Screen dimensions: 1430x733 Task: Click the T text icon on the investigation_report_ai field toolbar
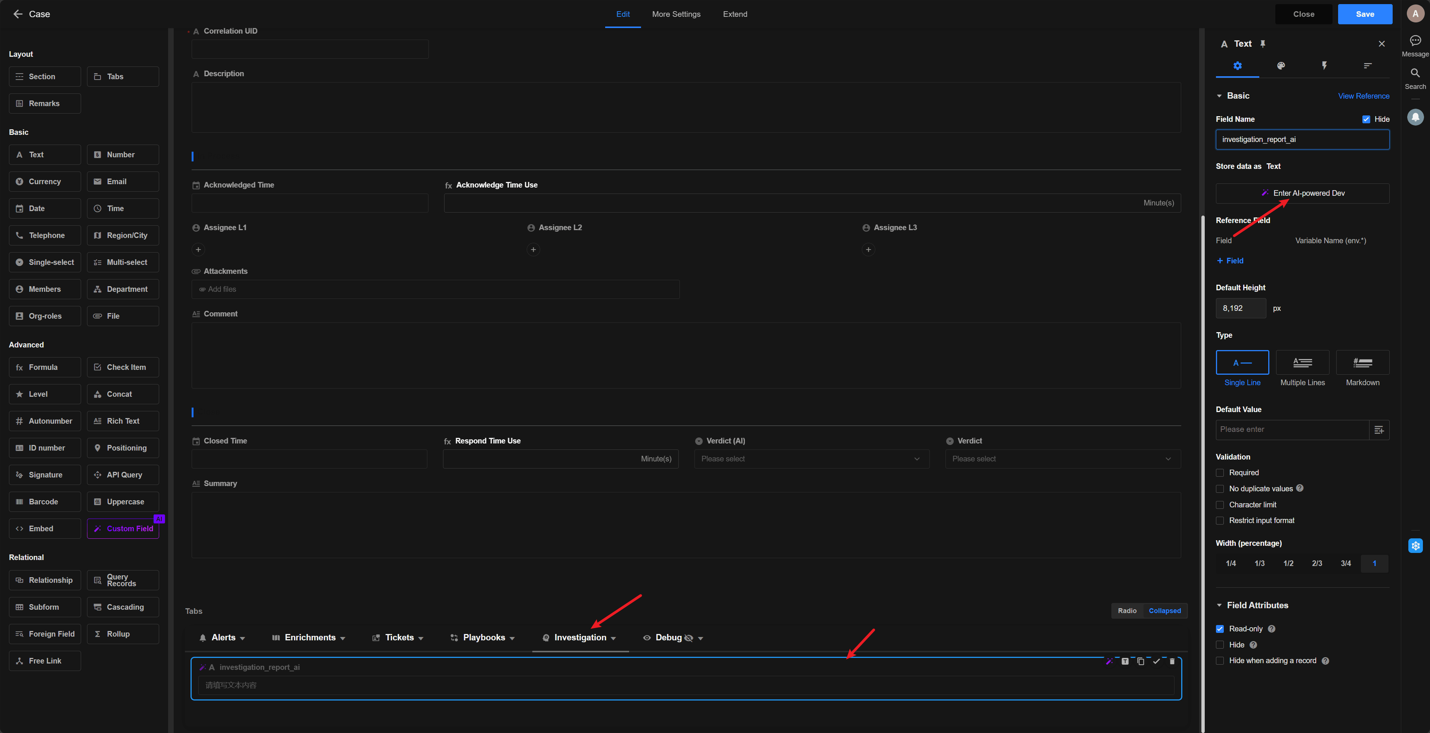point(1125,661)
